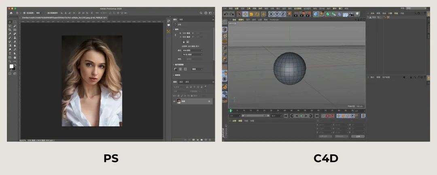Screen dimensions: 437x175
Task: Select the Hand tool in Photoshop
Action: tap(15, 57)
